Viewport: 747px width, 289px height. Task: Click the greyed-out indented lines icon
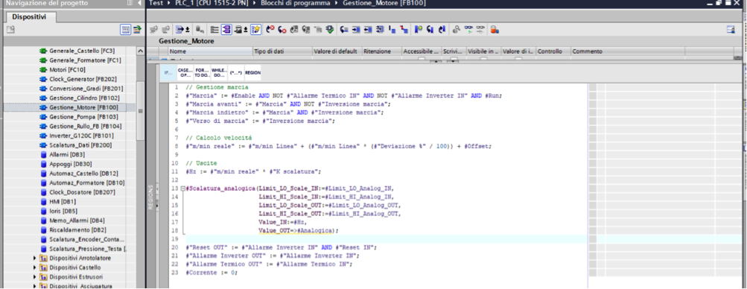click(x=318, y=30)
